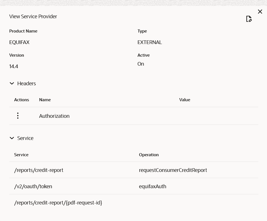Close the View Service Provider dialog
The image size is (267, 221).
260,11
